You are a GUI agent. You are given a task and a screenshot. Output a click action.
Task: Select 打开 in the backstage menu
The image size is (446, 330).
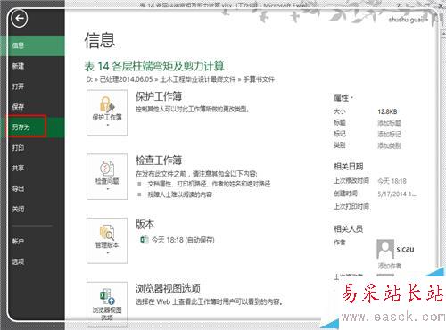click(32, 87)
